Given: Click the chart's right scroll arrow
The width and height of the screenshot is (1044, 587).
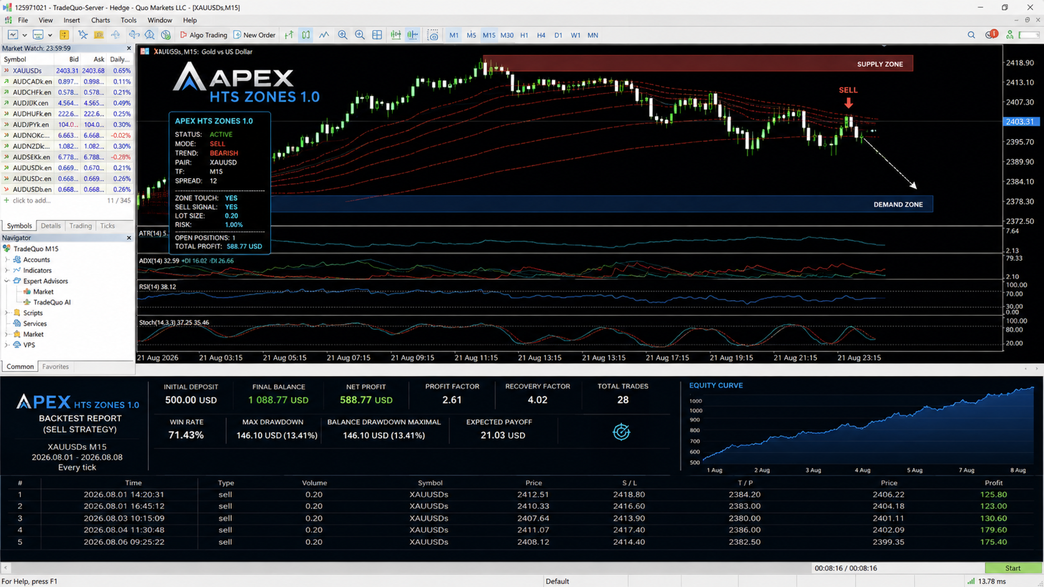Looking at the screenshot, I should [x=1037, y=369].
